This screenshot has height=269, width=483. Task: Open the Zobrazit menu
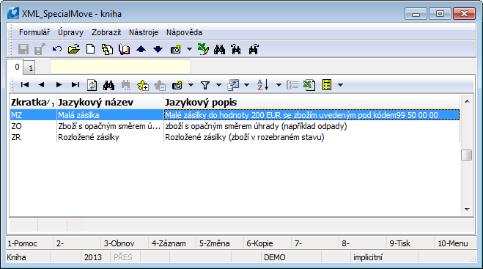pyautogui.click(x=106, y=32)
